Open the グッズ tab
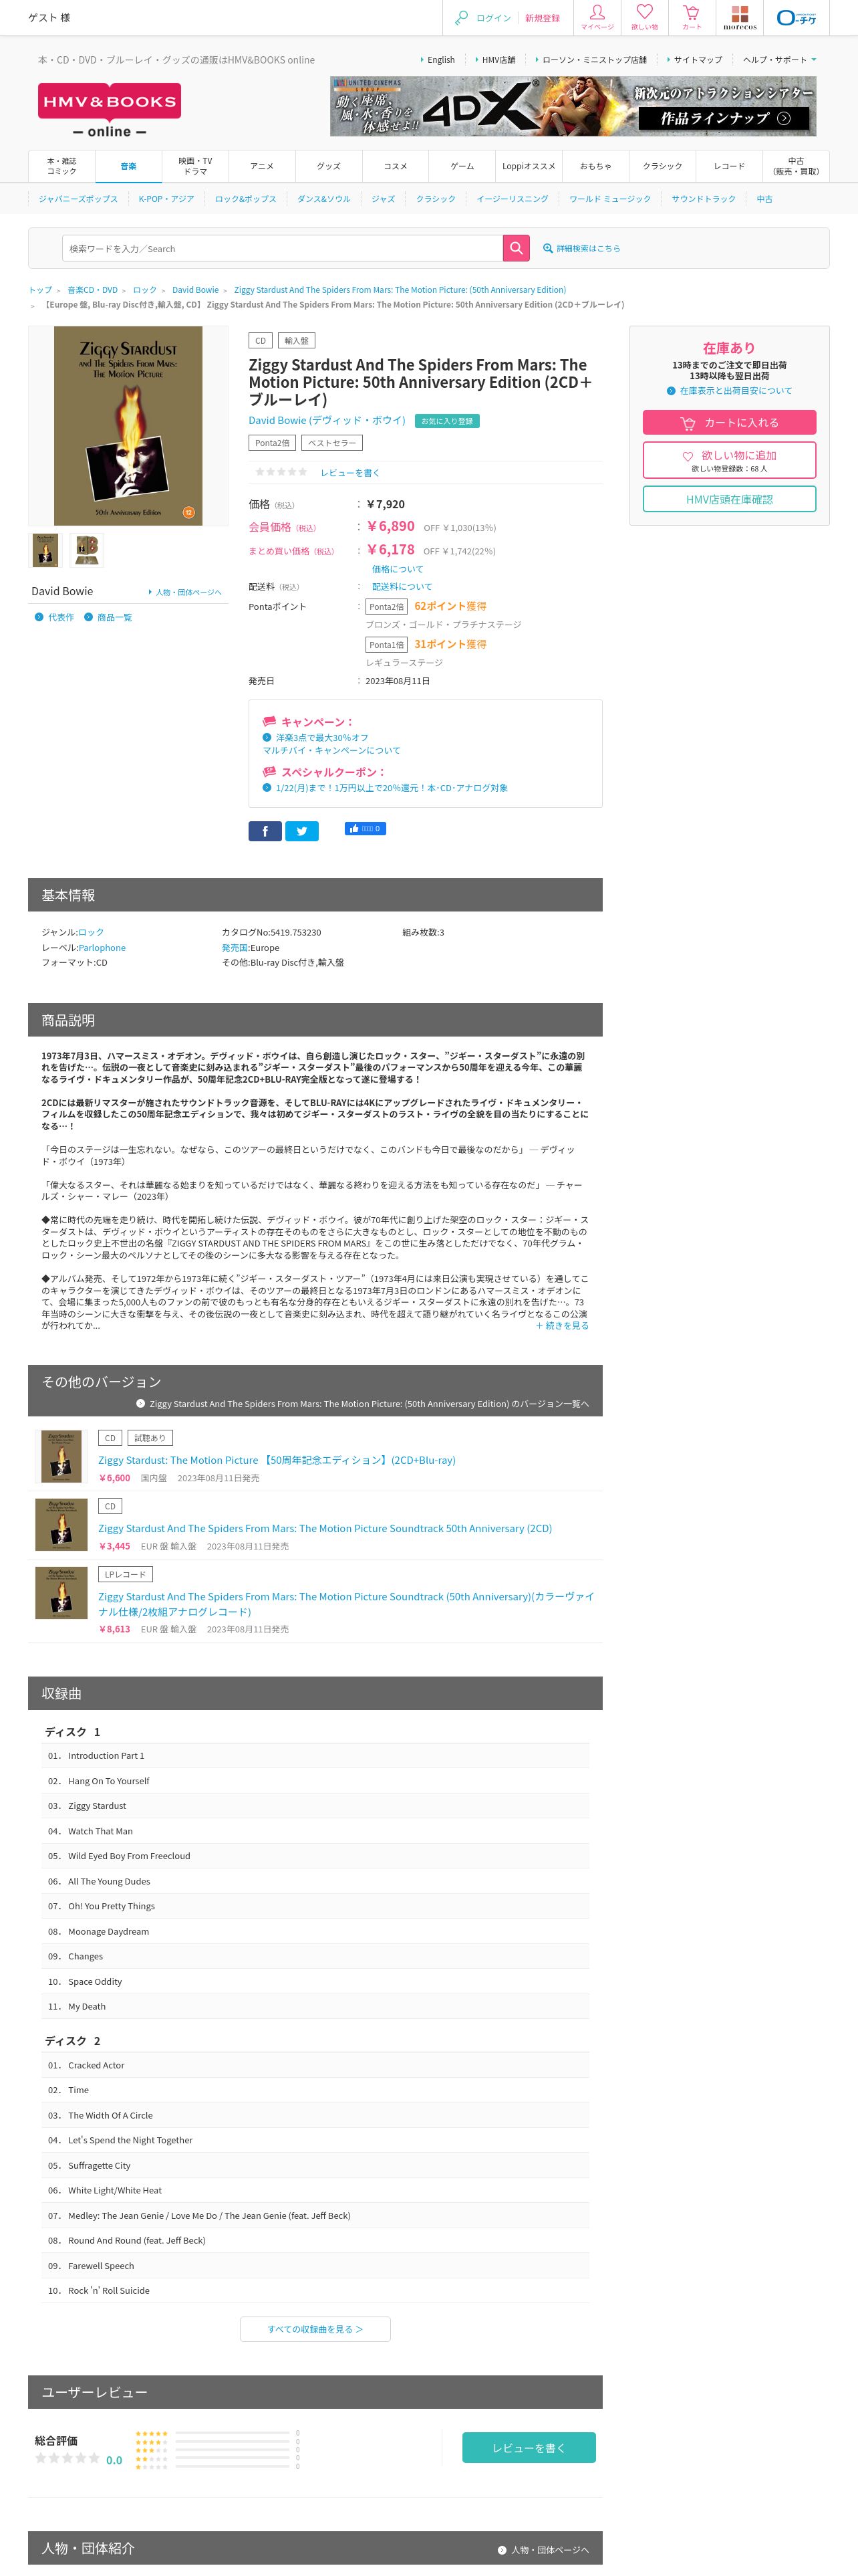 (329, 166)
